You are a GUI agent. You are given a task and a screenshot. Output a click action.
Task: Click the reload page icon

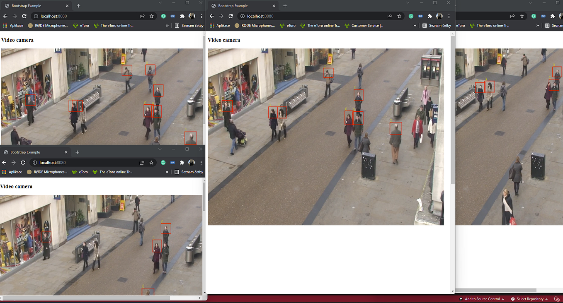click(x=231, y=16)
